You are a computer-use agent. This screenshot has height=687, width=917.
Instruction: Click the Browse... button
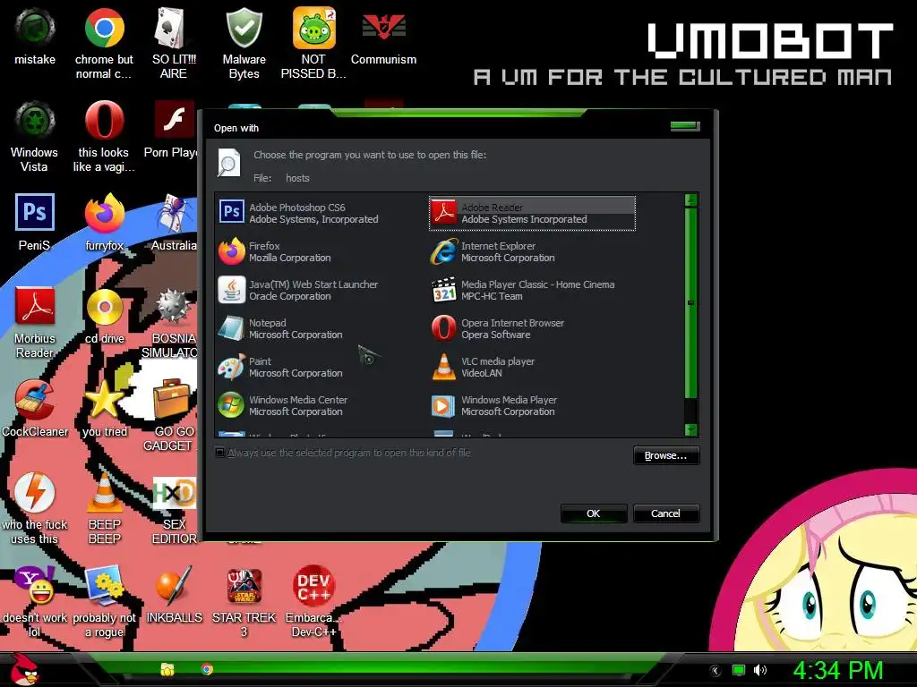(x=666, y=455)
